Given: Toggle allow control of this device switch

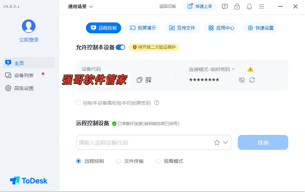Looking at the screenshot, I should tap(120, 47).
